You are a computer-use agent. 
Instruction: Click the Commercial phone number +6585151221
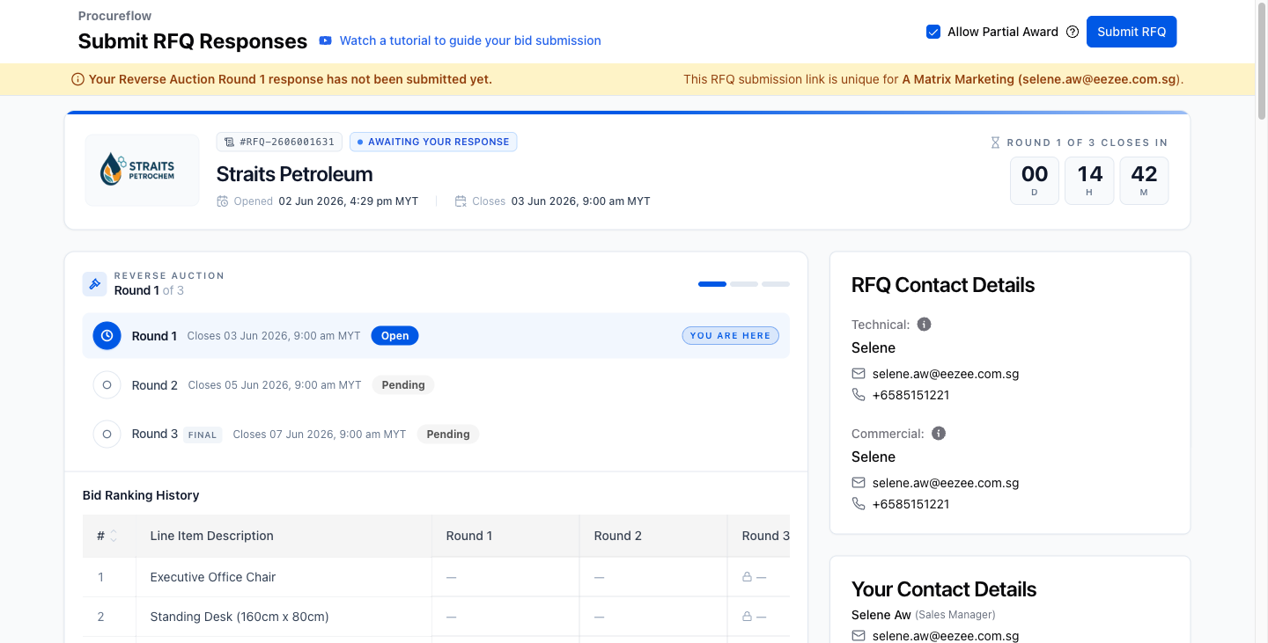910,504
